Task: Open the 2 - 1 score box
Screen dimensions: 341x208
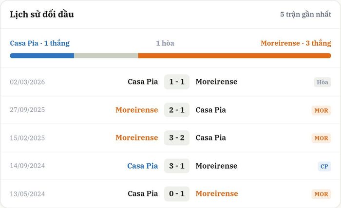Action: point(177,110)
